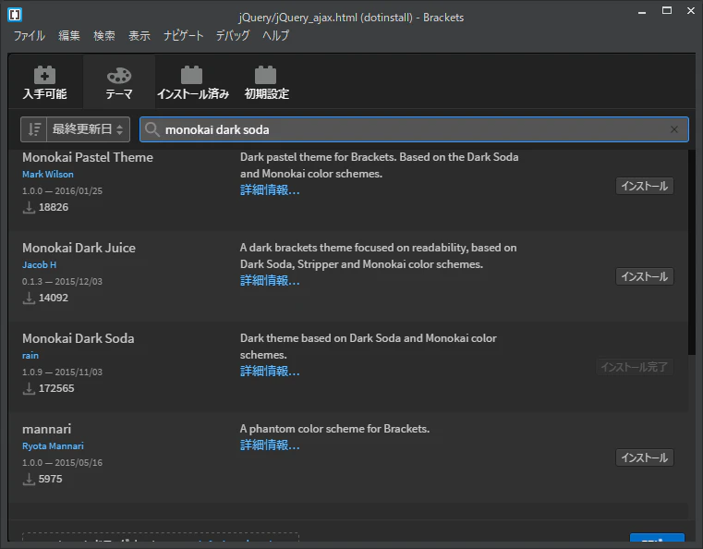
Task: Open the 最終更新日 sort dropdown
Action: click(x=88, y=129)
